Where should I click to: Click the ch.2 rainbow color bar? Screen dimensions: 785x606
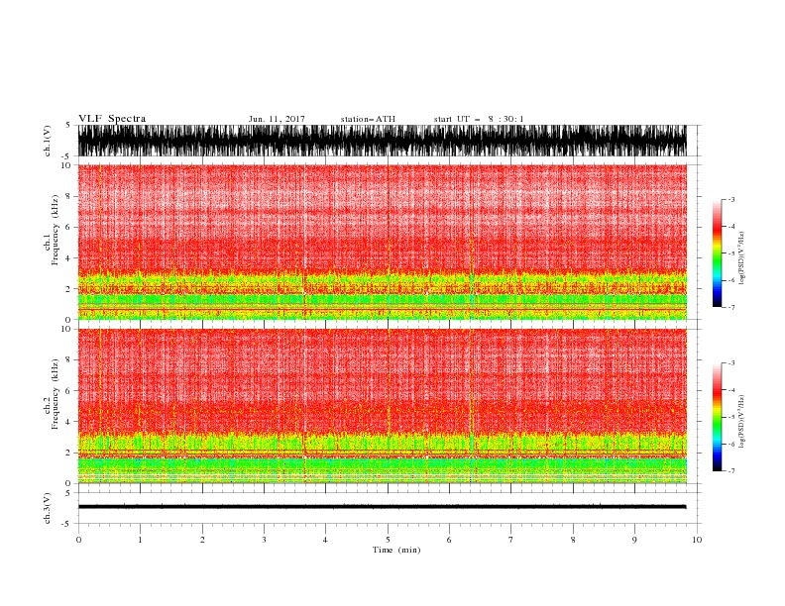pyautogui.click(x=717, y=417)
